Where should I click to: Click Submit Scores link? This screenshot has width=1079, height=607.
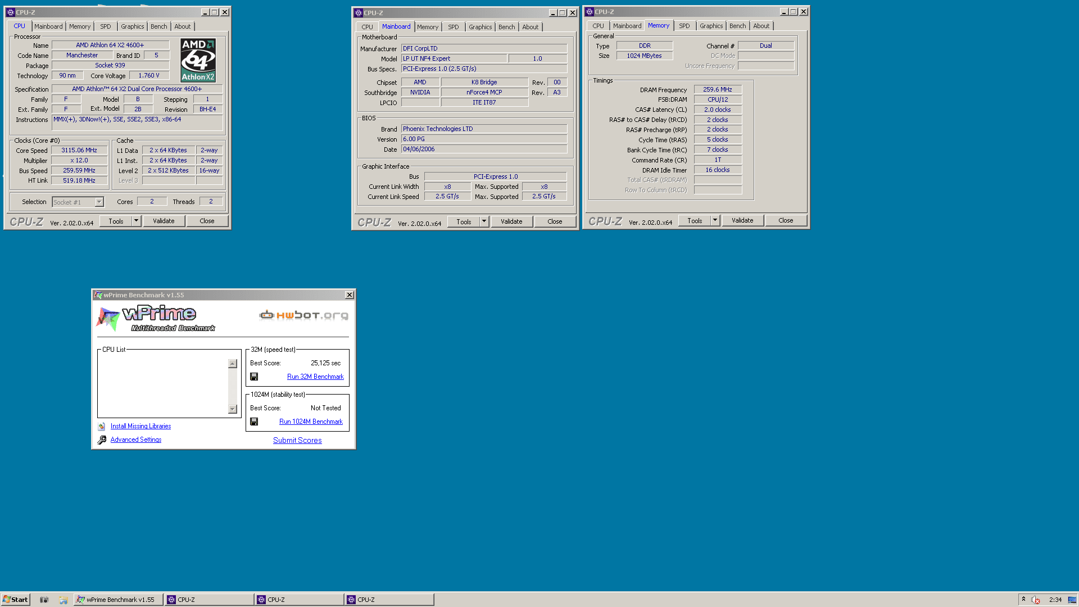pyautogui.click(x=297, y=440)
